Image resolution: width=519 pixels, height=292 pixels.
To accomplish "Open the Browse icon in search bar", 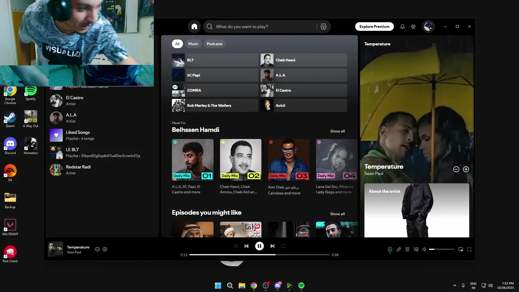I will [324, 26].
